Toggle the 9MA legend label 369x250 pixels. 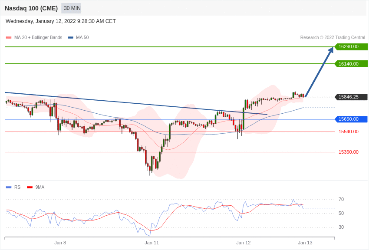click(40, 187)
